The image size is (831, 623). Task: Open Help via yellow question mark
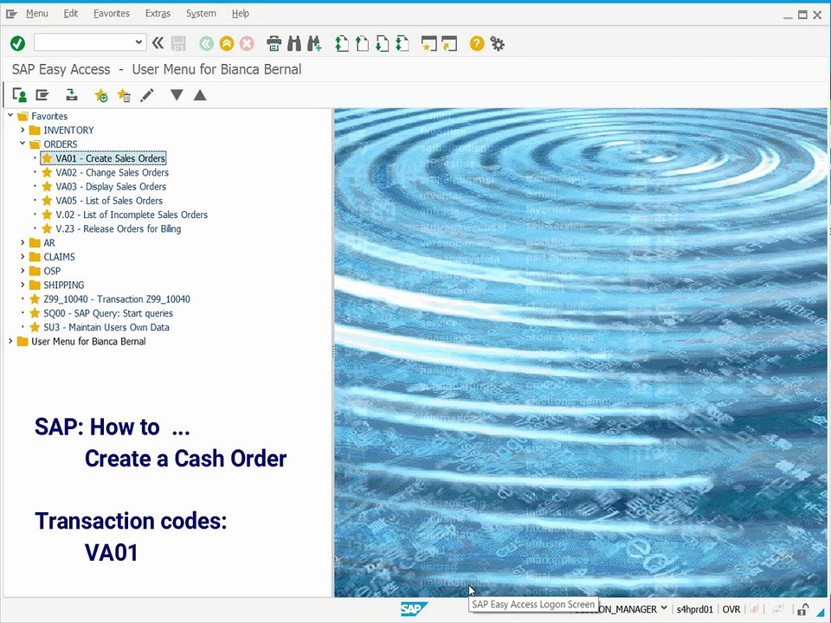point(476,43)
